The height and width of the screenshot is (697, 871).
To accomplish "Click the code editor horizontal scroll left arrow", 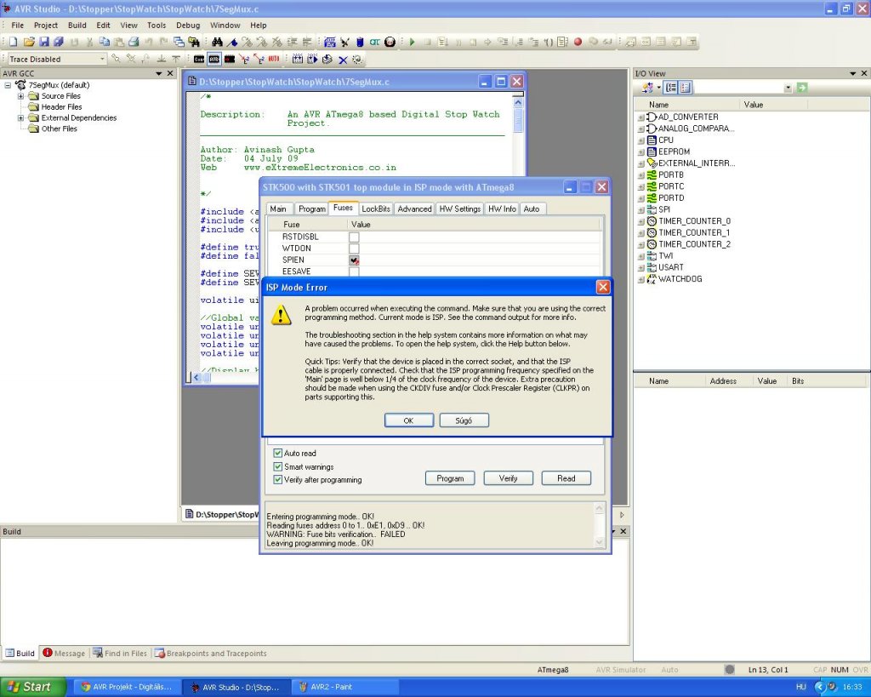I will 196,377.
